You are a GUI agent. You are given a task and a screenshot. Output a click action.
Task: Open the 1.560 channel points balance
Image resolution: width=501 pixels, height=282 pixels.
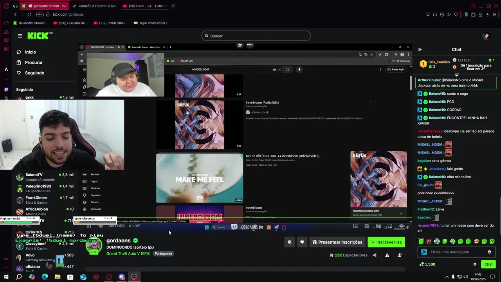click(x=427, y=264)
